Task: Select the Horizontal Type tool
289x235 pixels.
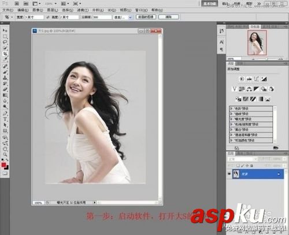Action: pos(5,120)
